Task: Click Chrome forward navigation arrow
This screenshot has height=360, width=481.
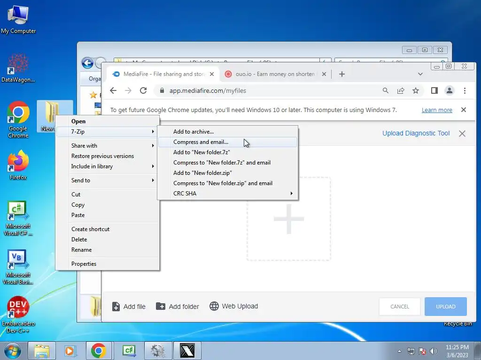Action: pyautogui.click(x=128, y=90)
